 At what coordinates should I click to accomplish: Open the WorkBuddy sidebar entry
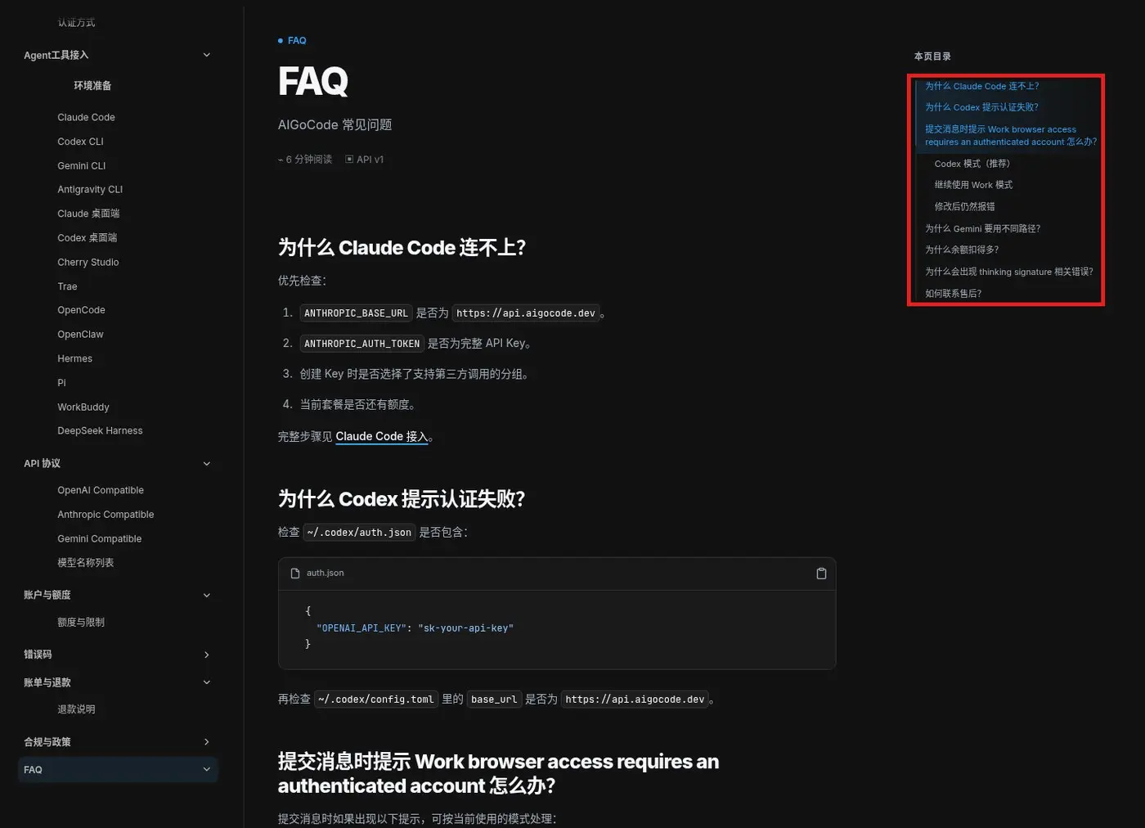83,407
